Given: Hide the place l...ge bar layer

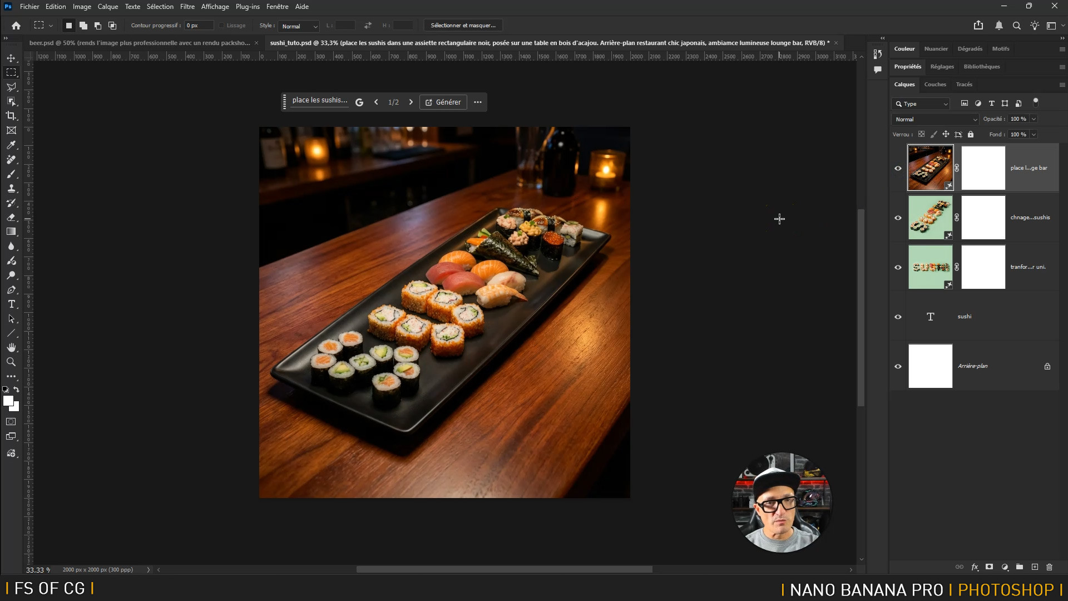Looking at the screenshot, I should pyautogui.click(x=898, y=168).
